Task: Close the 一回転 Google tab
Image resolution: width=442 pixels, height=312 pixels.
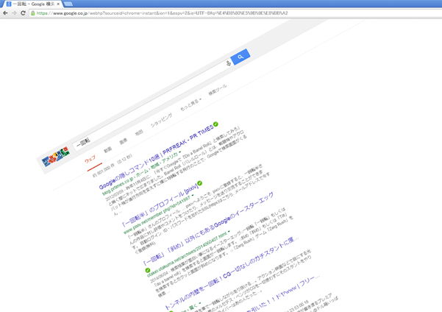Action: 58,4
